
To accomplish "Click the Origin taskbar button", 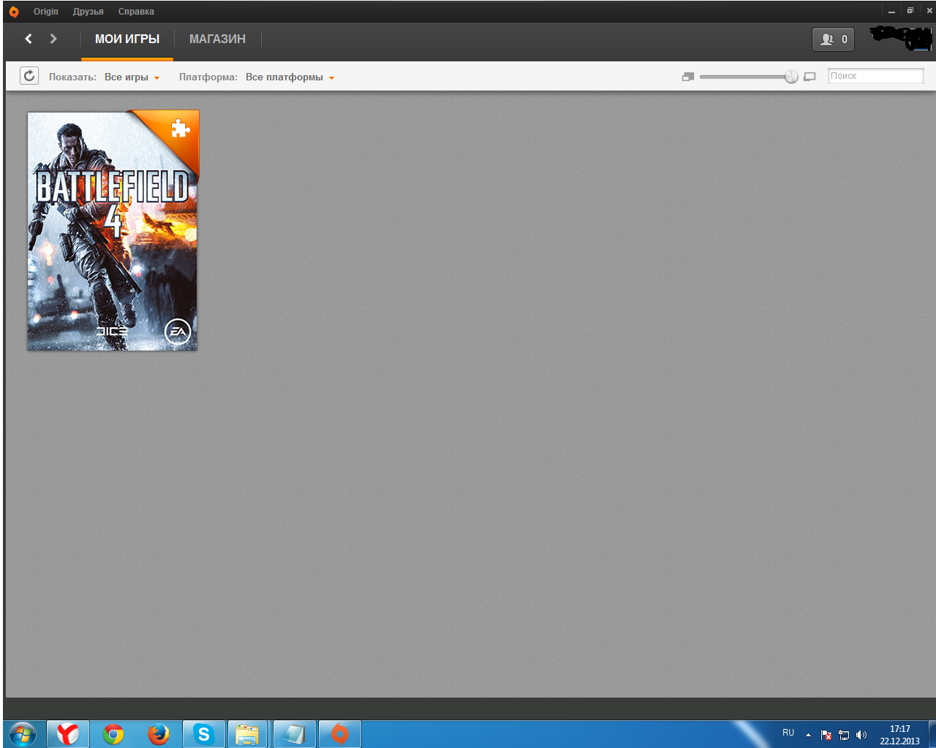I will (340, 734).
